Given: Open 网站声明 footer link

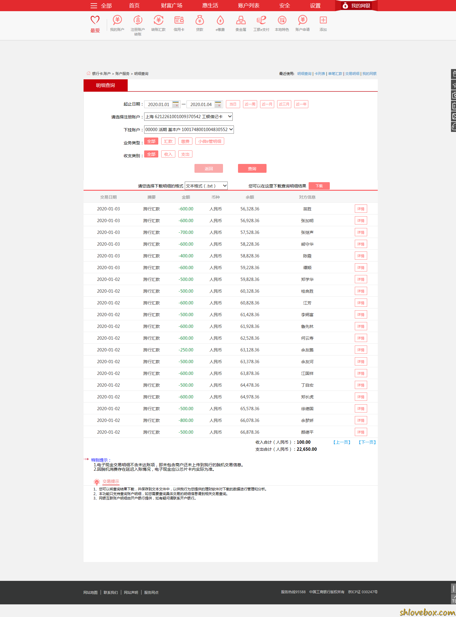Looking at the screenshot, I should click(131, 592).
